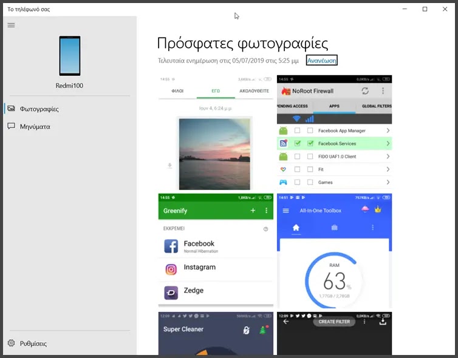Image resolution: width=458 pixels, height=358 pixels.
Task: Click back arrow in dark screenshot
Action: pos(286,322)
